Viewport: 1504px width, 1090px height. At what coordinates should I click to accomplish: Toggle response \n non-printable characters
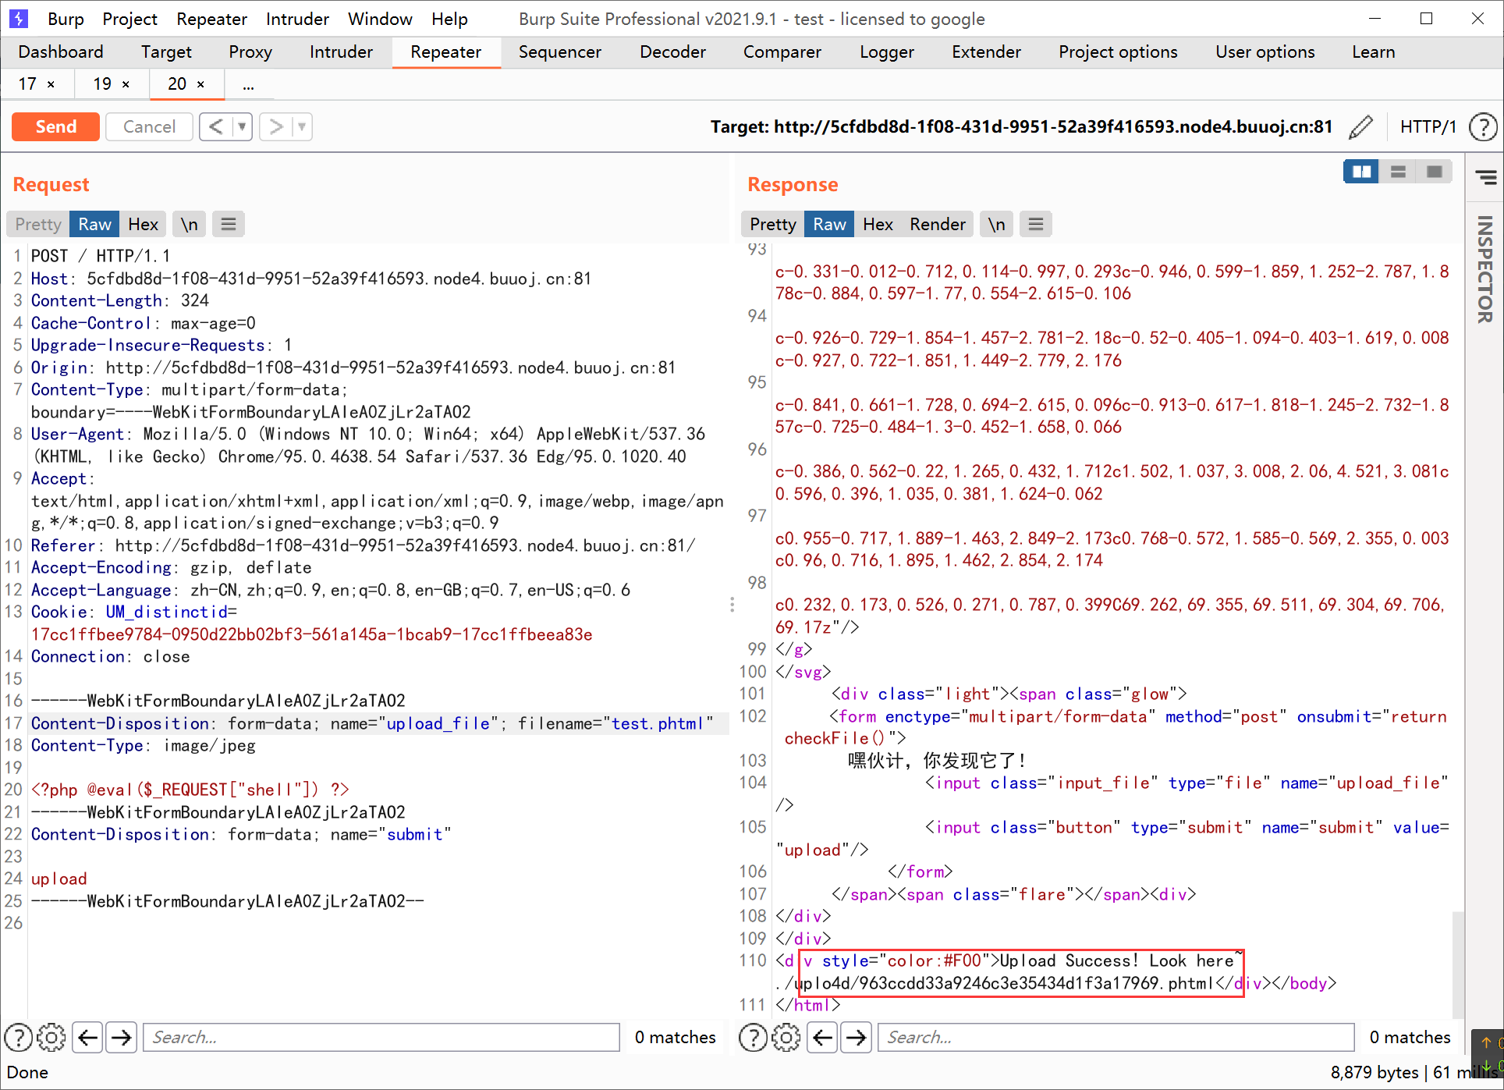point(996,225)
